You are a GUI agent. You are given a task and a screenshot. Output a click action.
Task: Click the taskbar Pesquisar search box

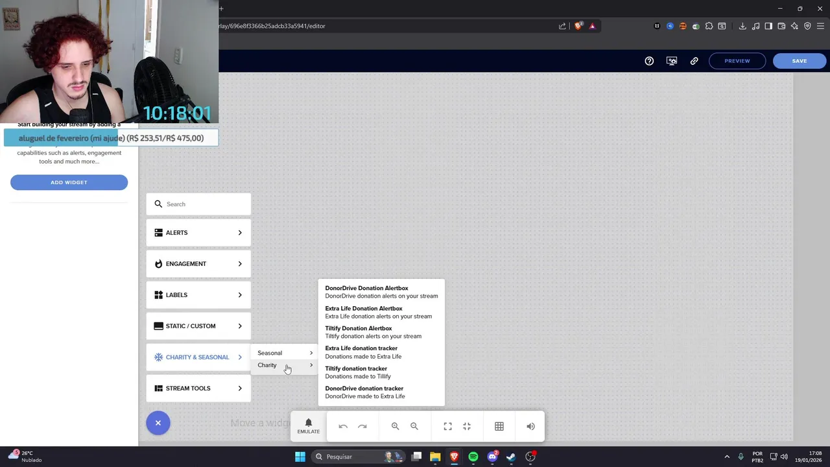[359, 457]
